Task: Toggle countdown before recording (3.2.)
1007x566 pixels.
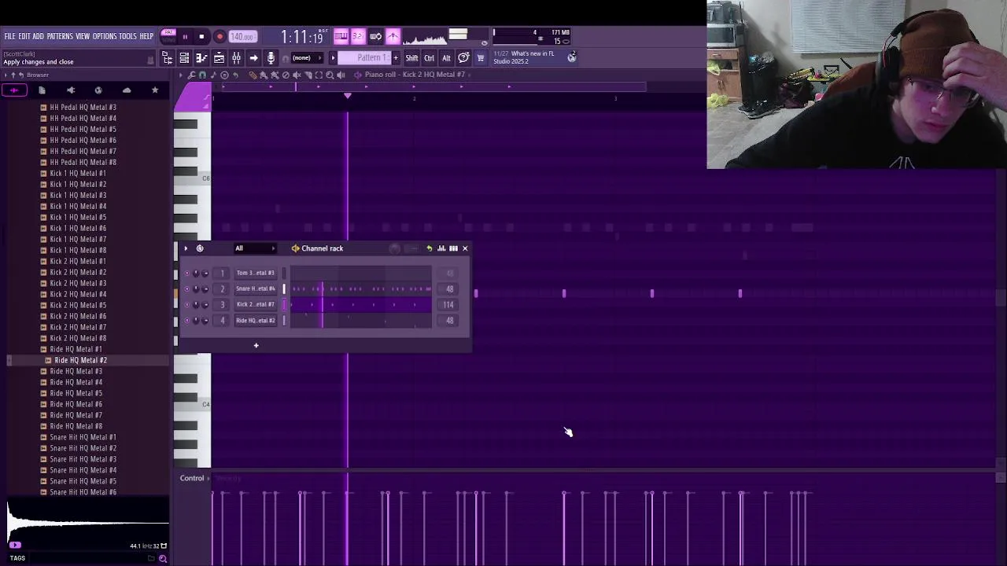Action: (358, 36)
